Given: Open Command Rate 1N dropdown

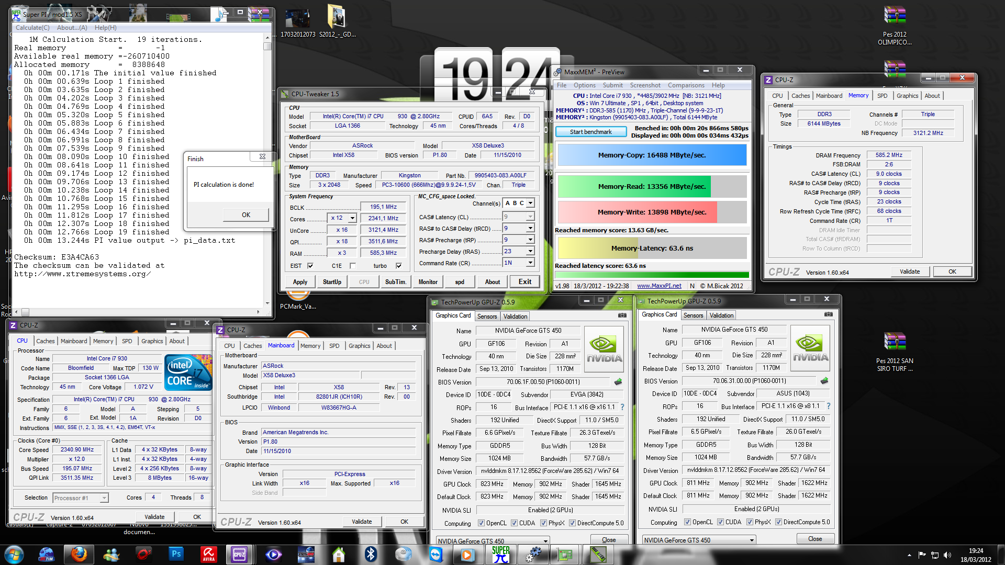Looking at the screenshot, I should tap(530, 263).
